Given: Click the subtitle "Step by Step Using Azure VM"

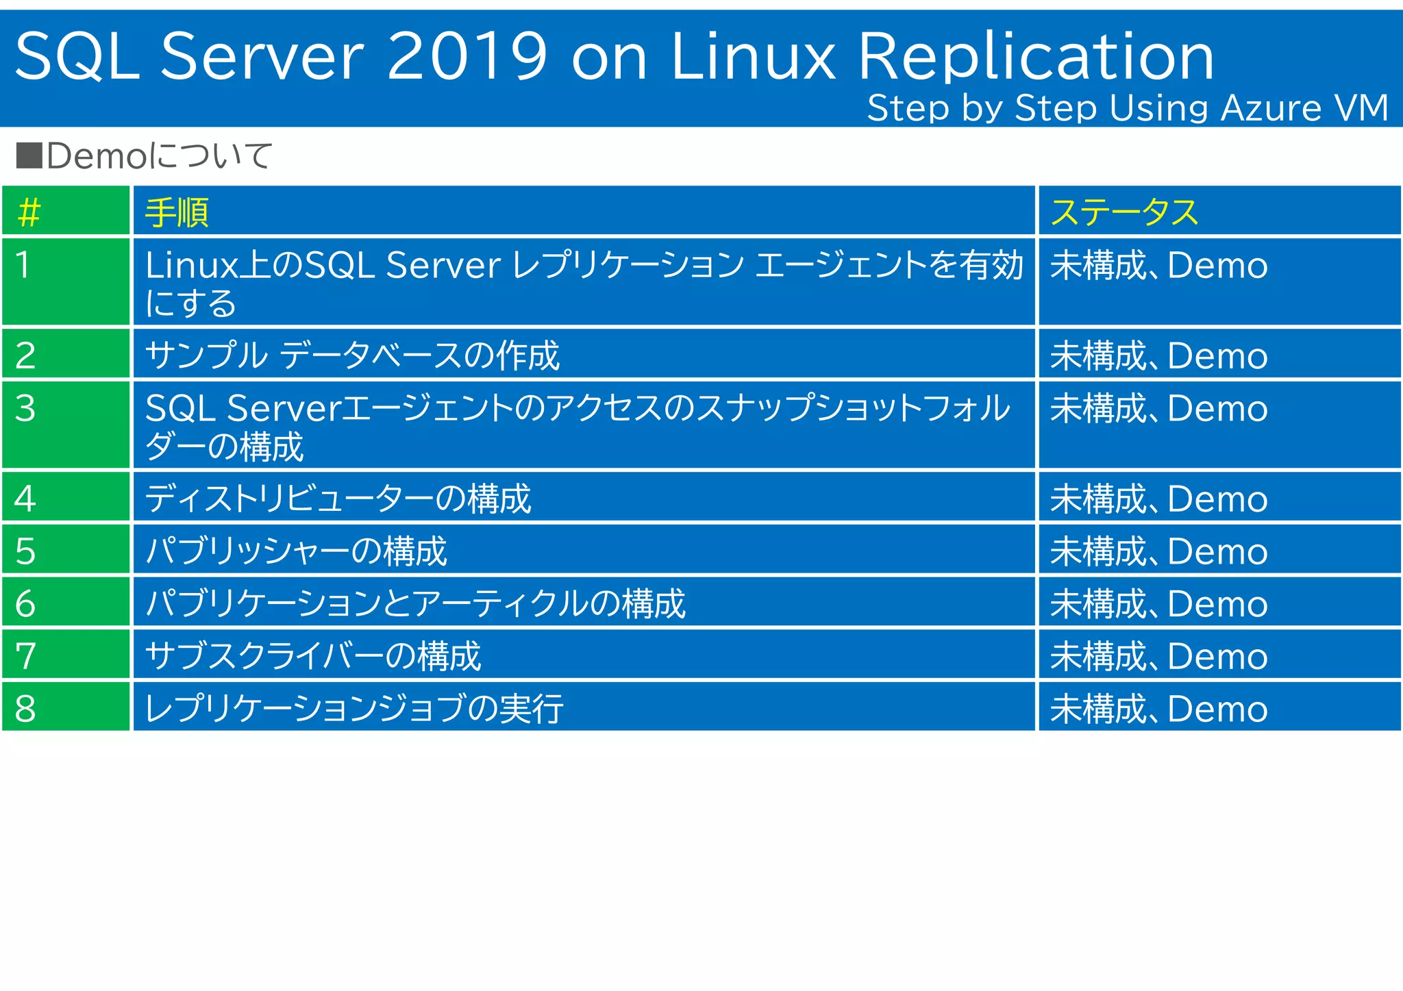Looking at the screenshot, I should 1128,108.
